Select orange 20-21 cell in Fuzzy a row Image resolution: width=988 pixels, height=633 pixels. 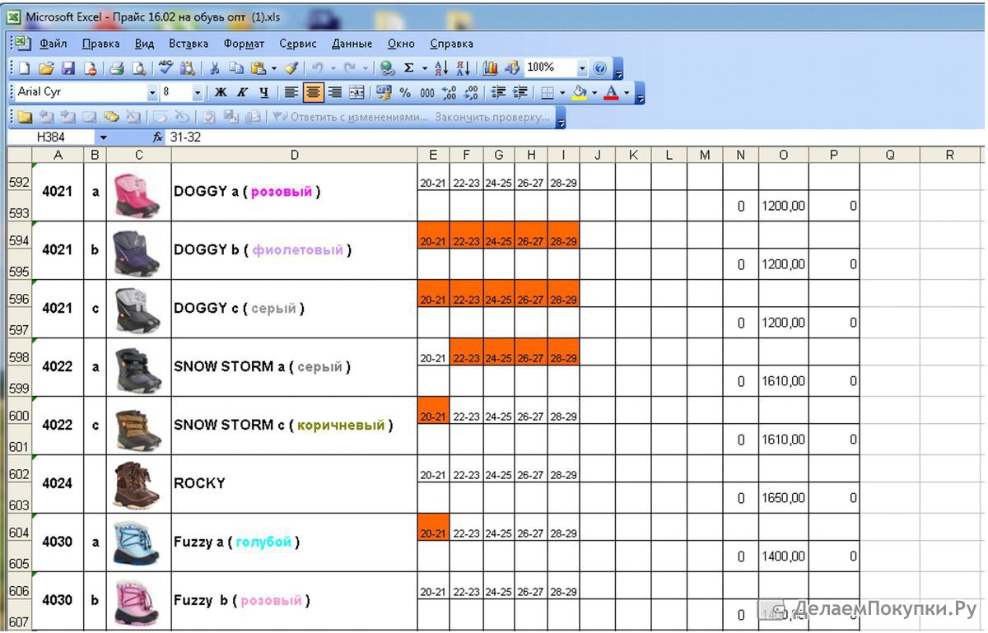433,528
